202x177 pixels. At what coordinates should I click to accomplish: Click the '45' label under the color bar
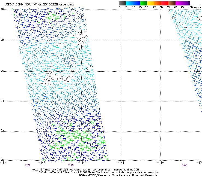tap(182, 7)
